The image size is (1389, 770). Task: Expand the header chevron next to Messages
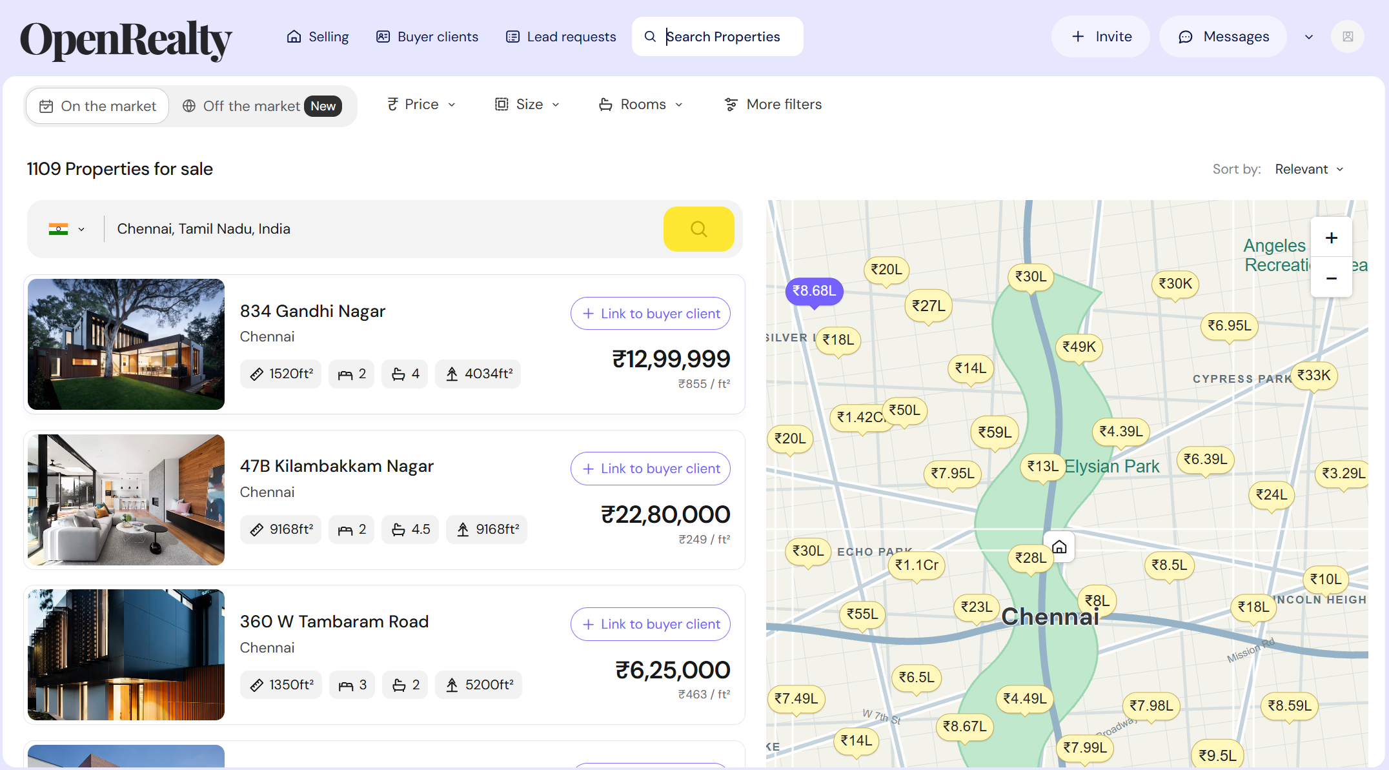pyautogui.click(x=1309, y=37)
